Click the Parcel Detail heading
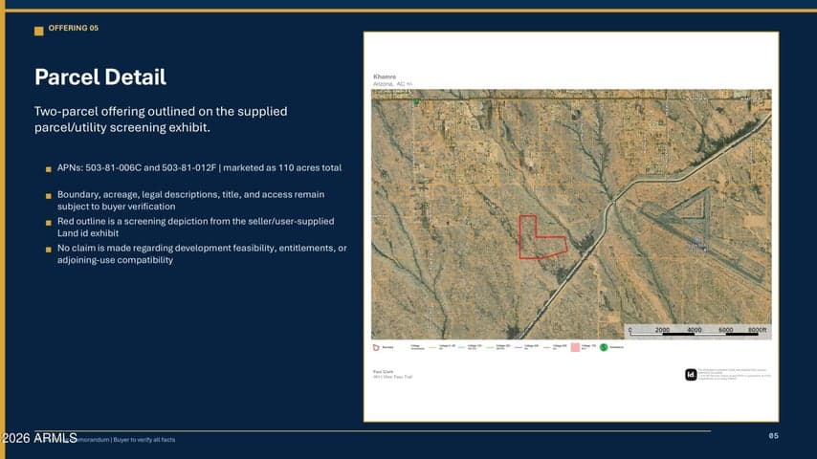The image size is (817, 459). 100,77
